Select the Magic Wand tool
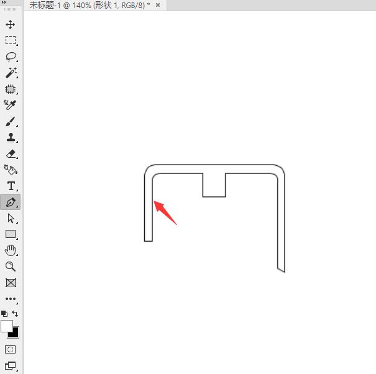Viewport: 376px width, 374px height. (11, 73)
